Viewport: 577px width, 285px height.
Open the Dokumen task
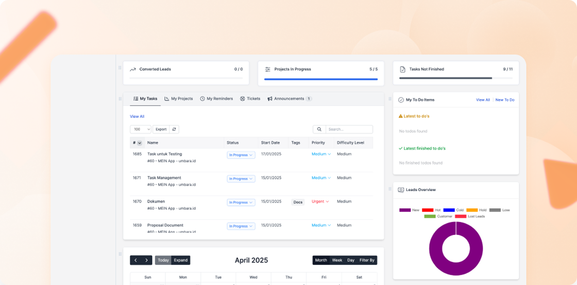coord(156,202)
